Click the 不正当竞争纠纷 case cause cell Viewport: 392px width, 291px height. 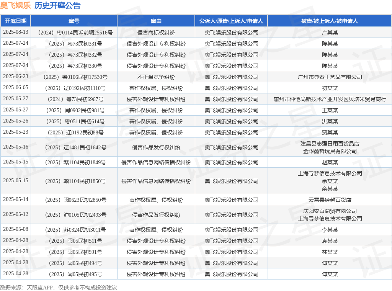coord(156,77)
